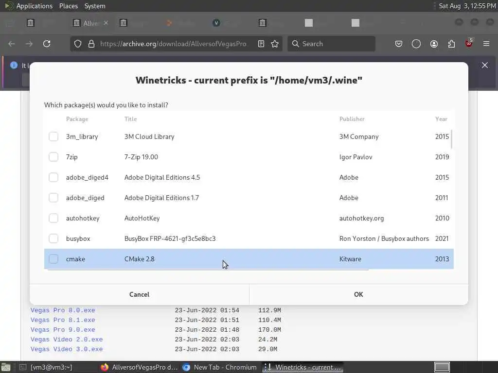This screenshot has height=373, width=498.
Task: Tick the adobe_diged package checkbox
Action: (53, 198)
